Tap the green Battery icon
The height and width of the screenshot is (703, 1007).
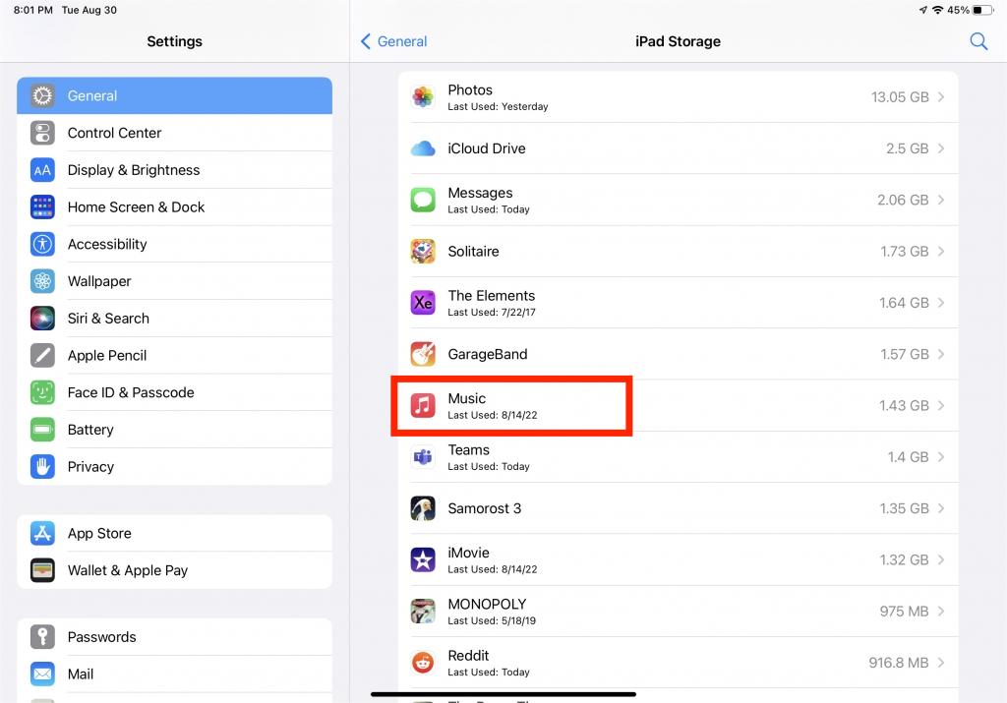pyautogui.click(x=42, y=430)
